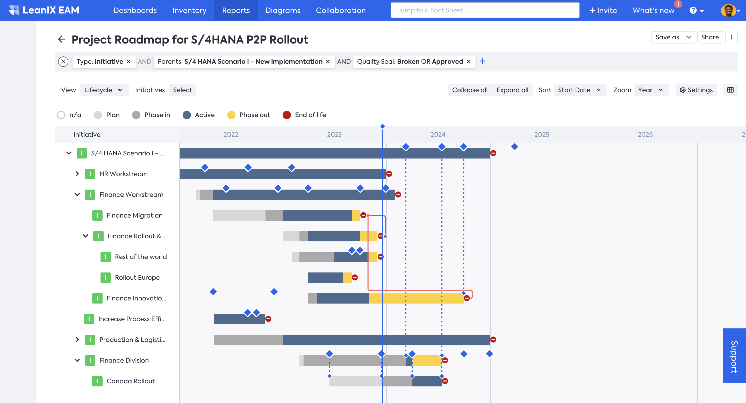Open the Start Date sort dropdown
This screenshot has height=403, width=746.
point(580,90)
